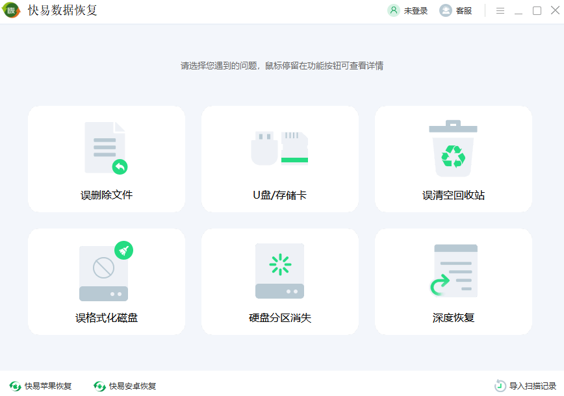Click the 导入扫描记录 import icon

click(499, 385)
